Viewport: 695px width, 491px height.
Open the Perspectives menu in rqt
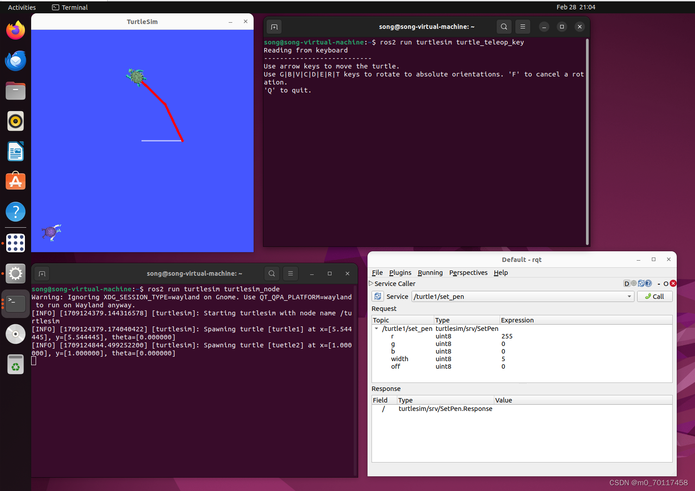pos(468,273)
